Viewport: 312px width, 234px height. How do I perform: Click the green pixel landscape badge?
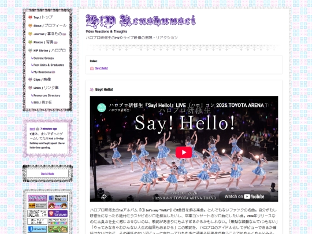click(x=58, y=229)
